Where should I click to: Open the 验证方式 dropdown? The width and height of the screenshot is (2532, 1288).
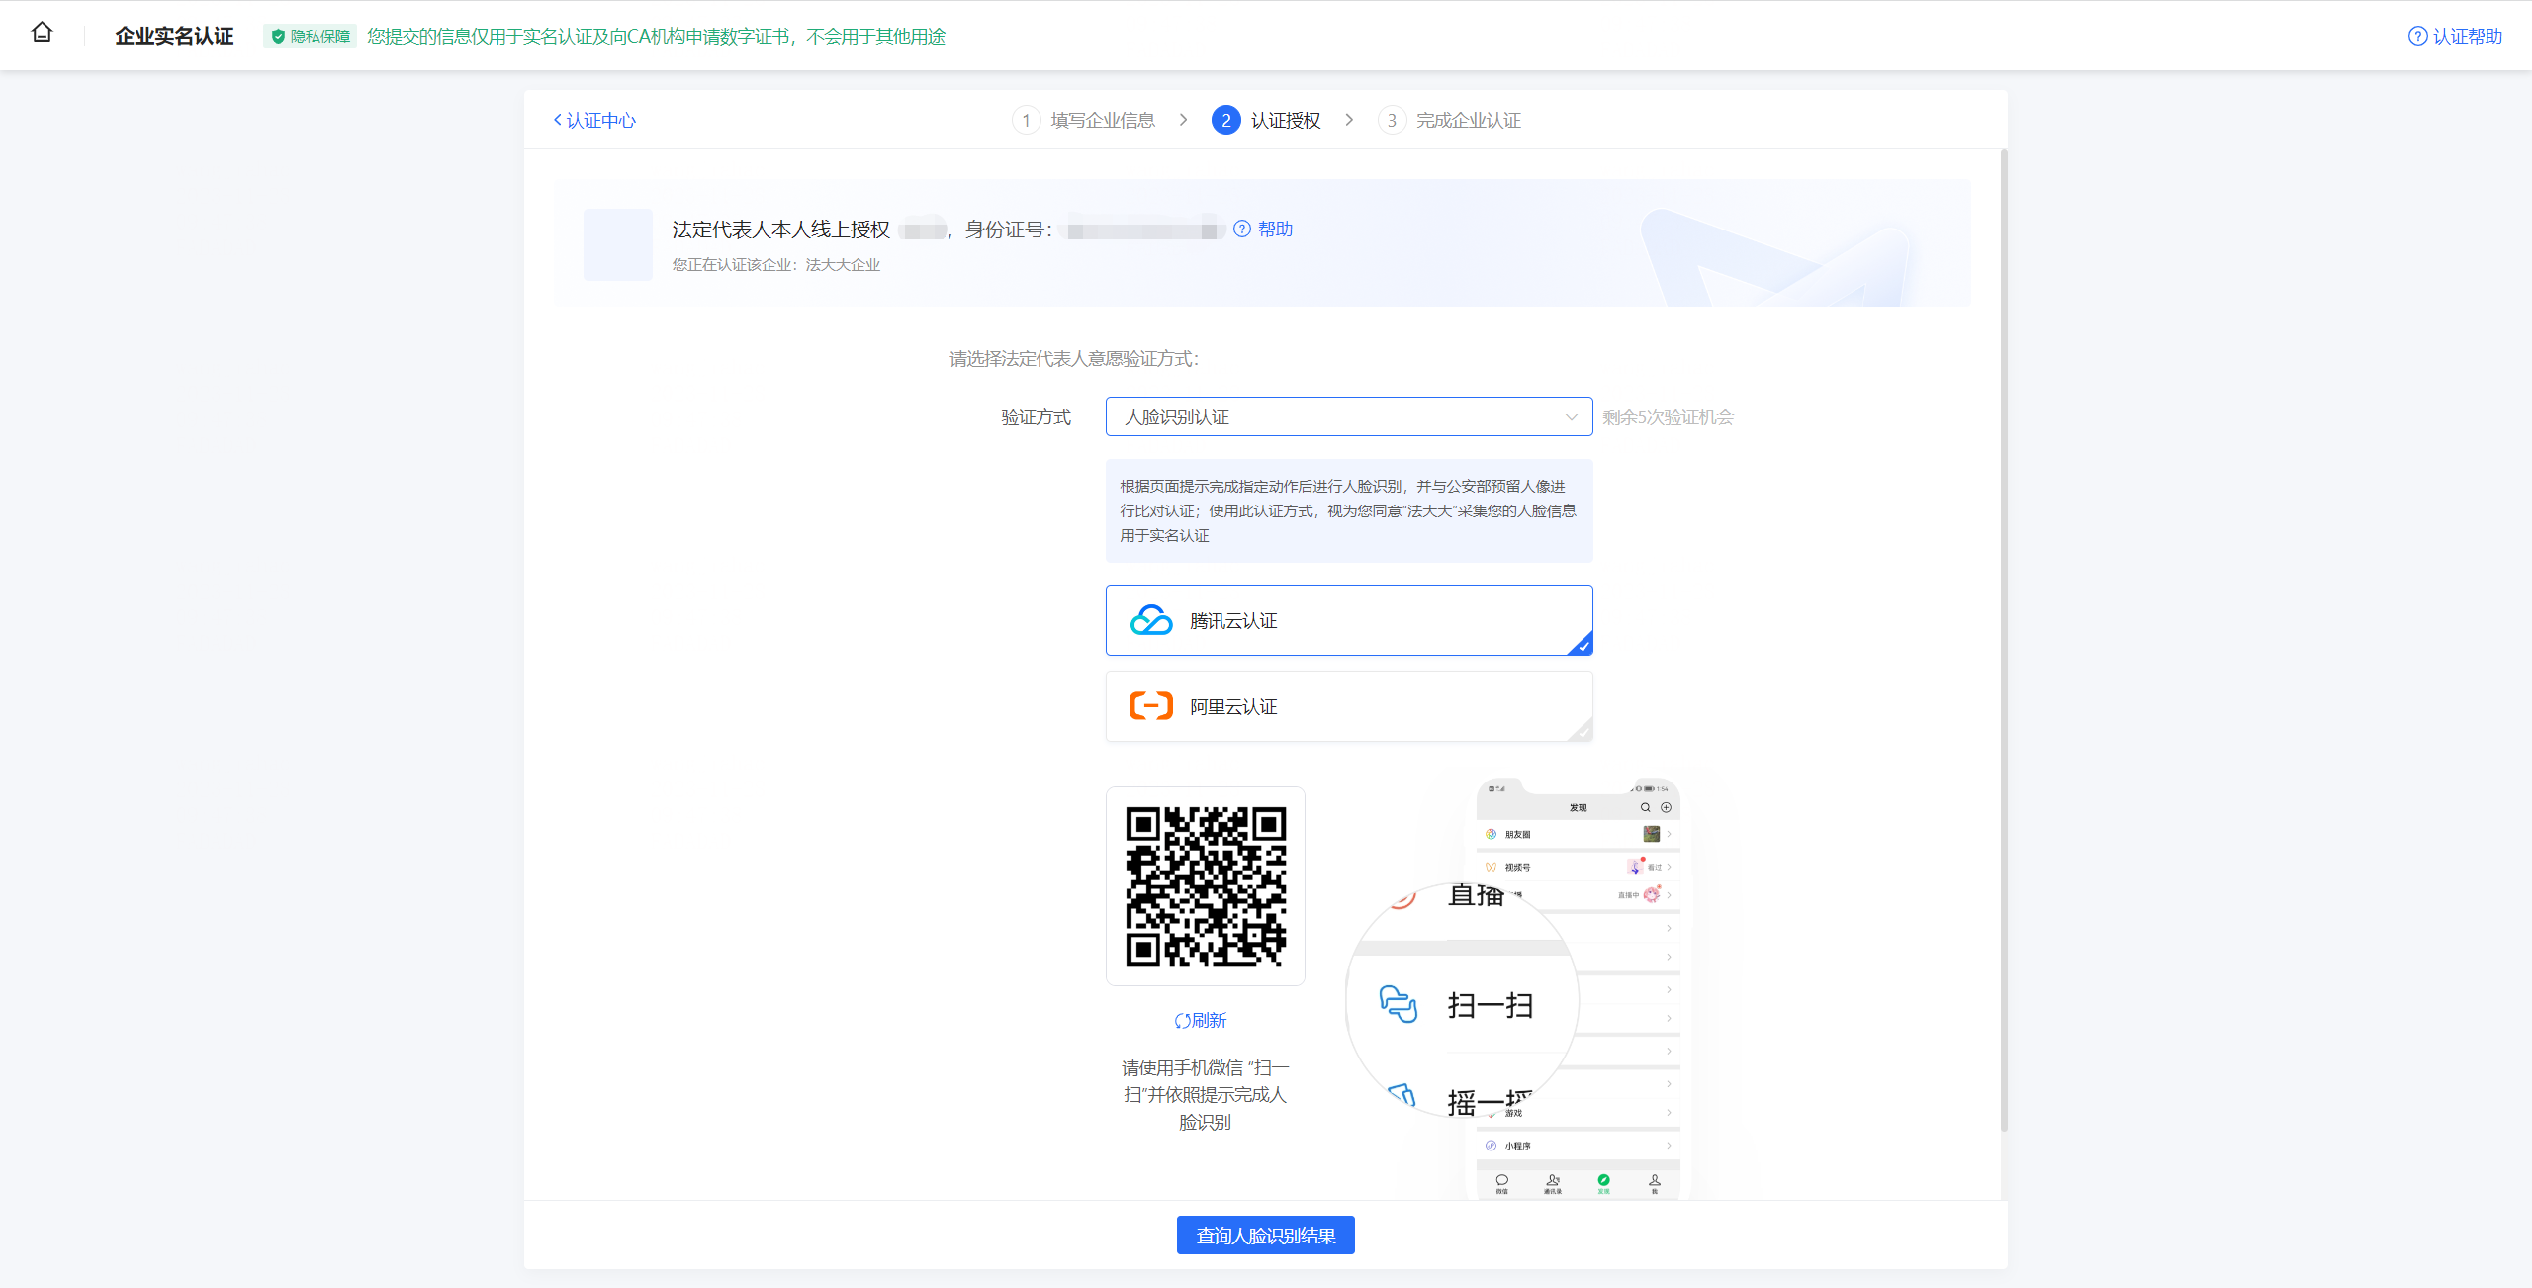(1349, 416)
